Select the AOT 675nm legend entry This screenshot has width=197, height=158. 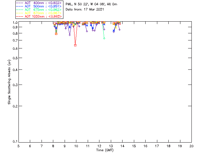pyautogui.click(x=39, y=10)
